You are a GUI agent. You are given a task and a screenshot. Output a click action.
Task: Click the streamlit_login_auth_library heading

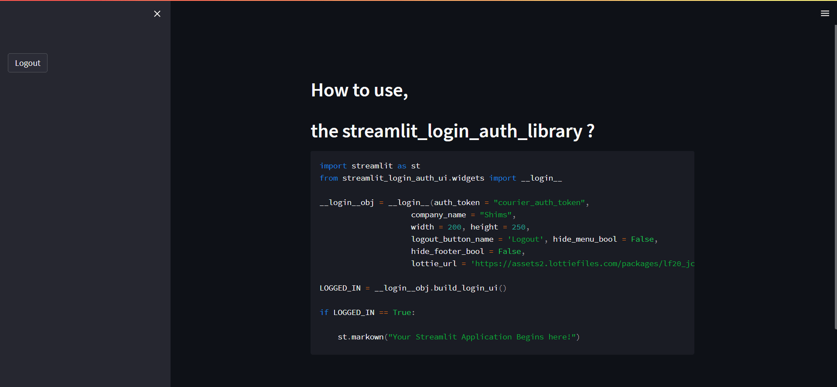452,131
